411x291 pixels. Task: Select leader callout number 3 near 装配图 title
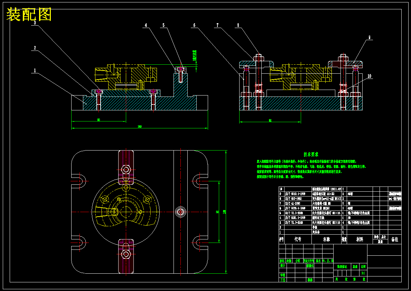(35, 22)
